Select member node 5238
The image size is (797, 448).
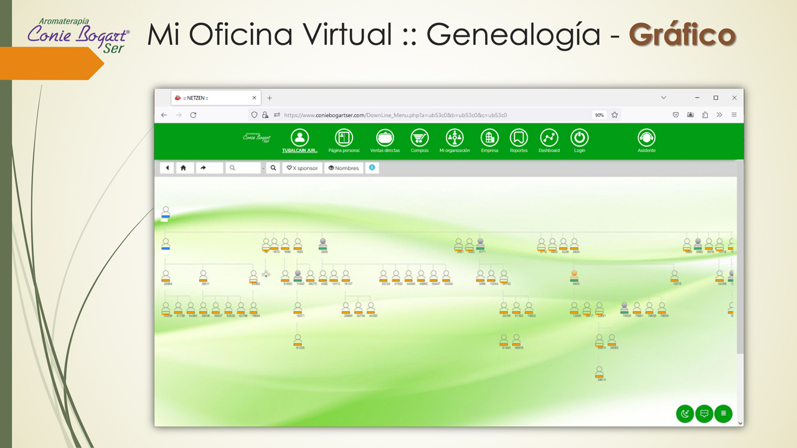pyautogui.click(x=564, y=245)
